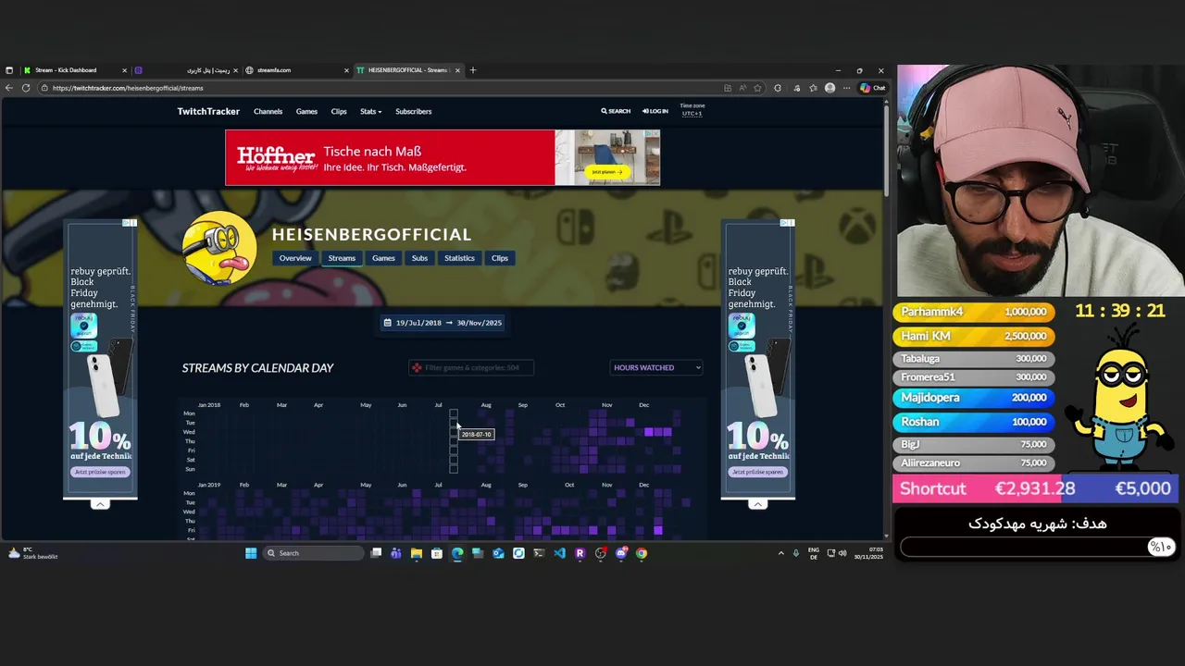Click the filter games & categories field
The height and width of the screenshot is (666, 1185).
coord(470,368)
